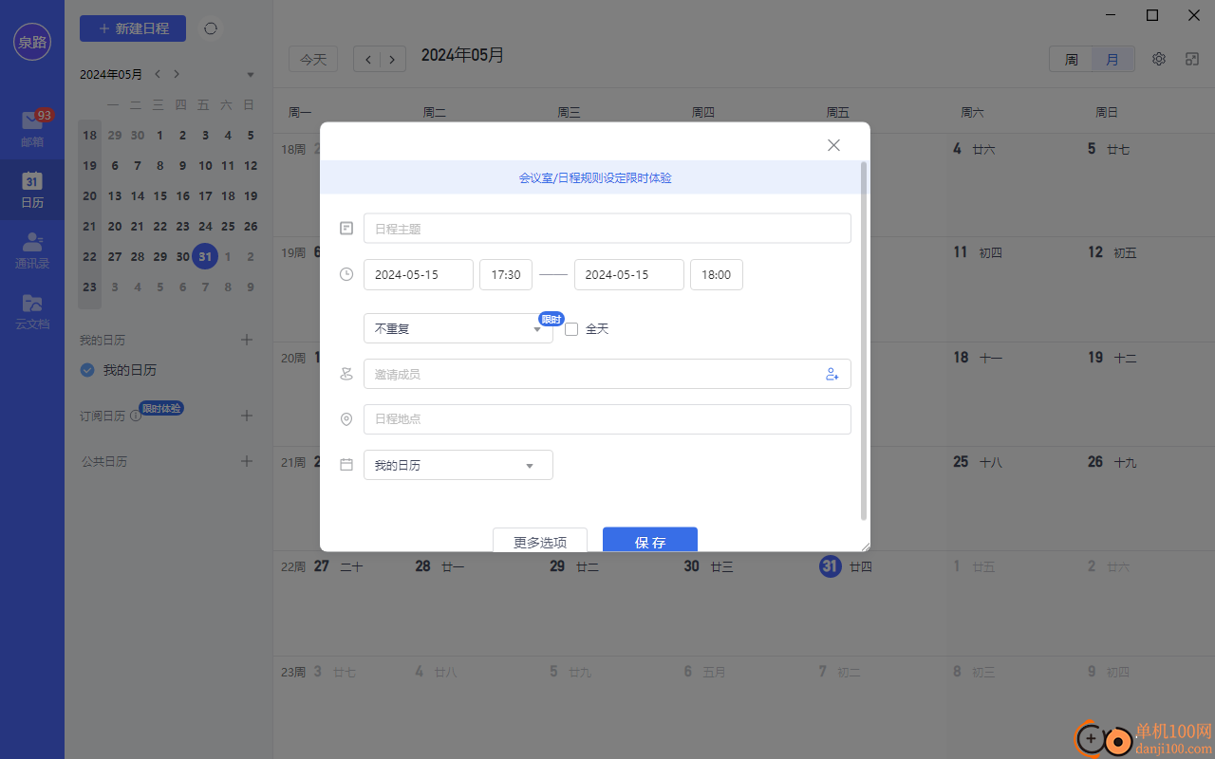Click the 更多选项 more options button
1215x759 pixels.
[540, 542]
